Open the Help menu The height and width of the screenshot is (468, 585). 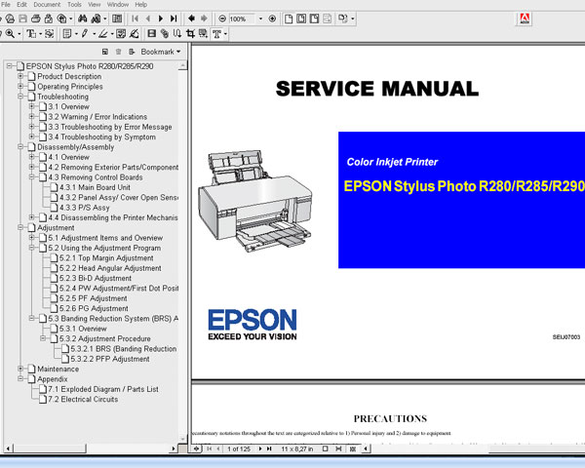141,5
